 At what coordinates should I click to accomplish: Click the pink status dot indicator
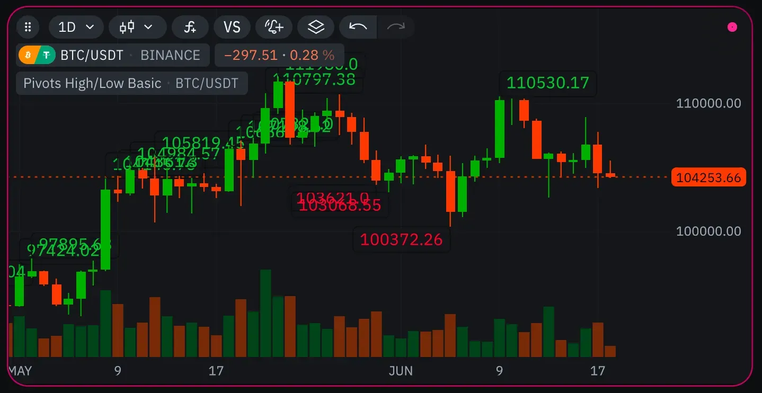732,27
